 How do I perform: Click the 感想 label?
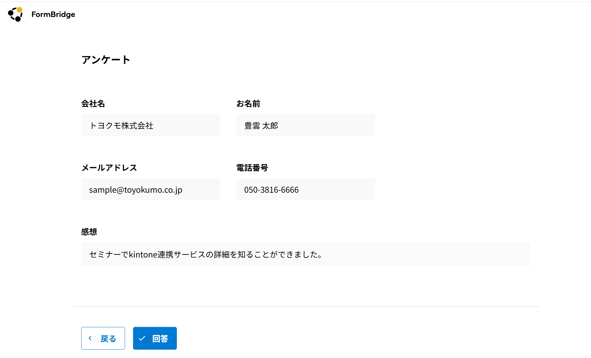pyautogui.click(x=89, y=232)
